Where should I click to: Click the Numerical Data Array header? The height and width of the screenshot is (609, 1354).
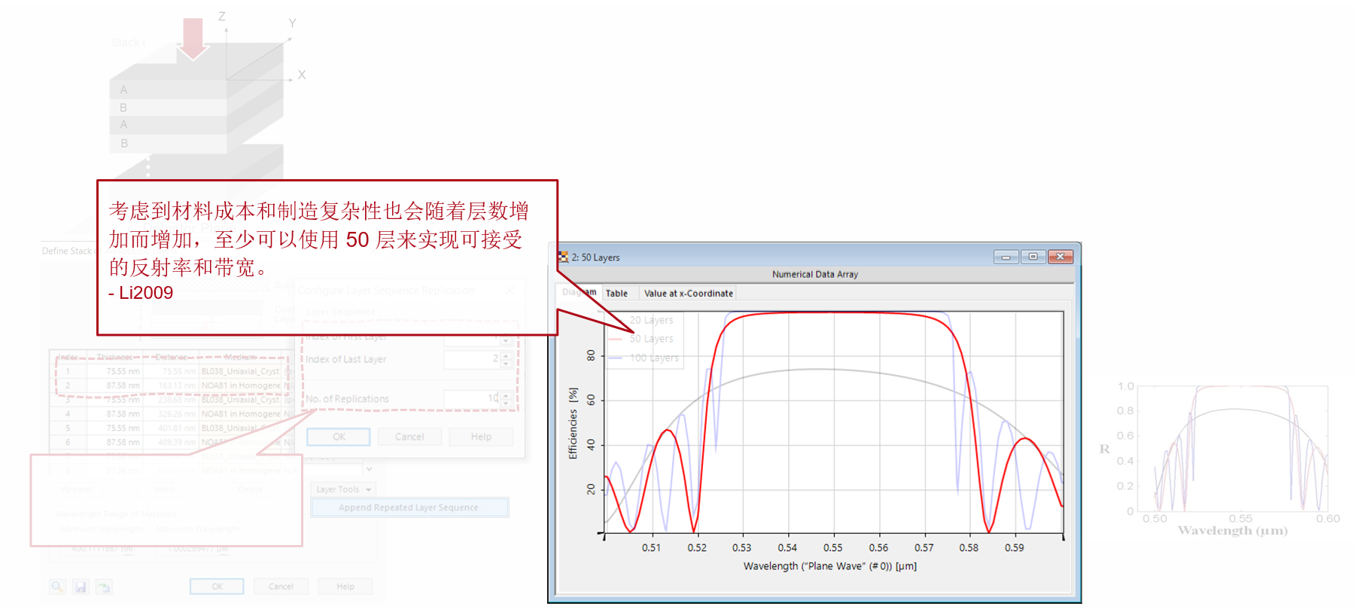pos(814,274)
